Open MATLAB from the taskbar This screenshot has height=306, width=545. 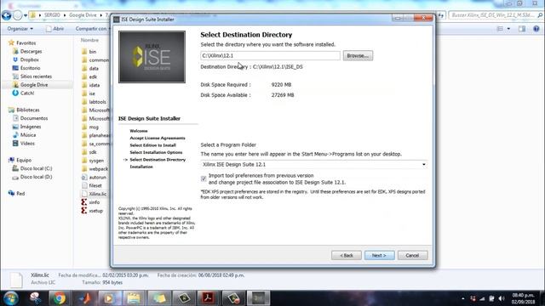coord(84,298)
